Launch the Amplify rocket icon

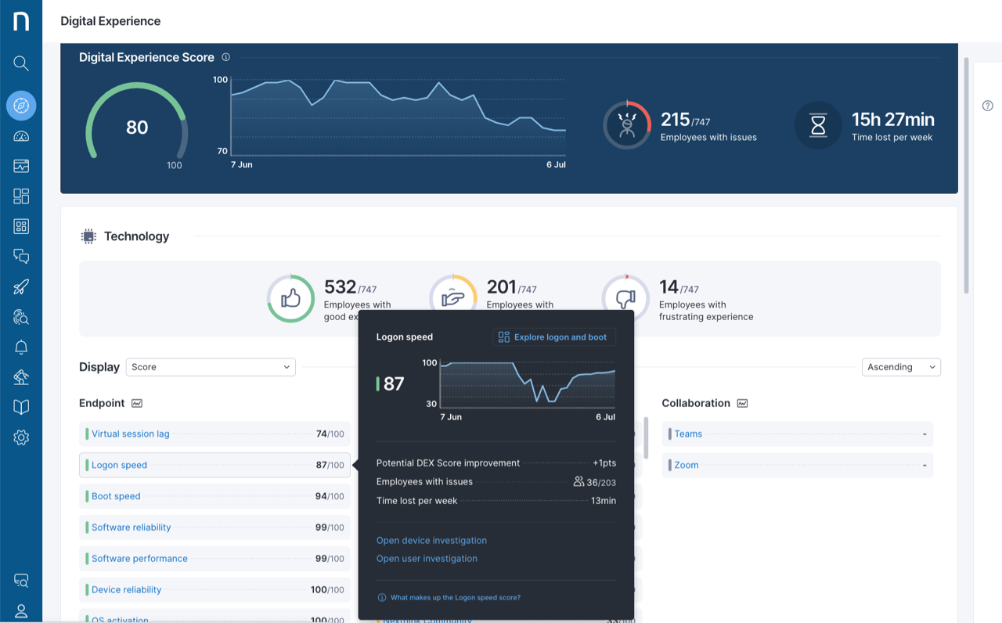[x=21, y=286]
